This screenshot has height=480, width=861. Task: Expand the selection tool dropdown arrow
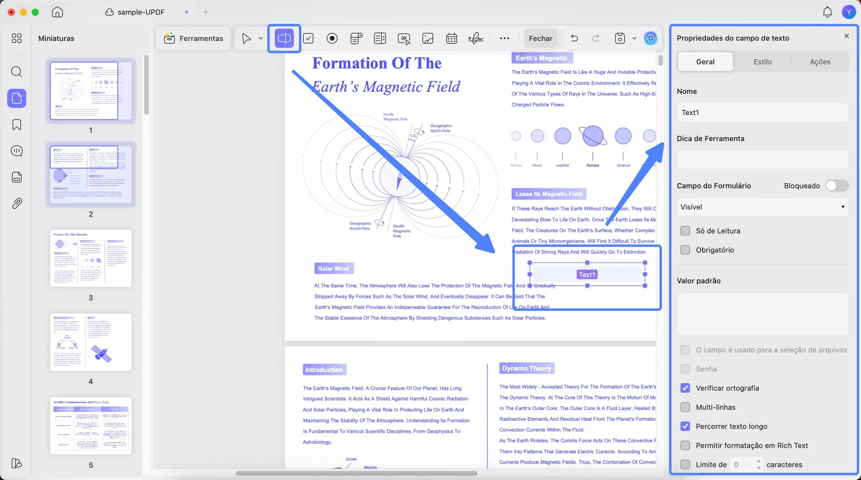point(261,38)
